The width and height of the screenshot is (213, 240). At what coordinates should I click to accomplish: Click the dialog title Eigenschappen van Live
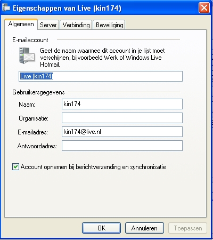tap(67, 8)
